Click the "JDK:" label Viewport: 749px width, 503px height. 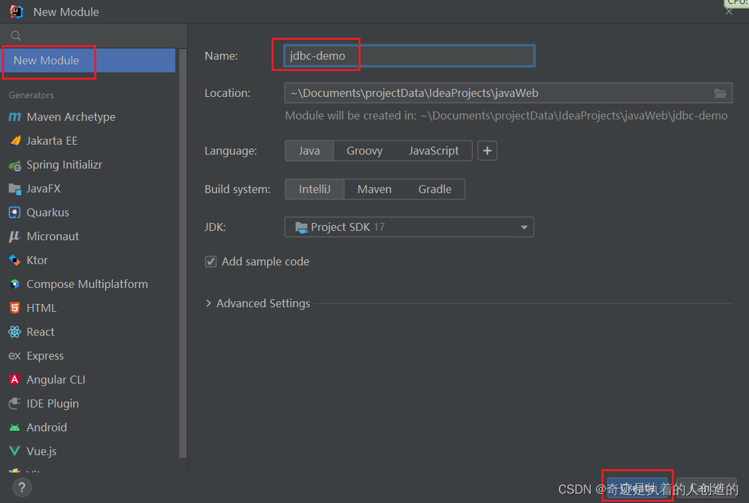click(215, 227)
